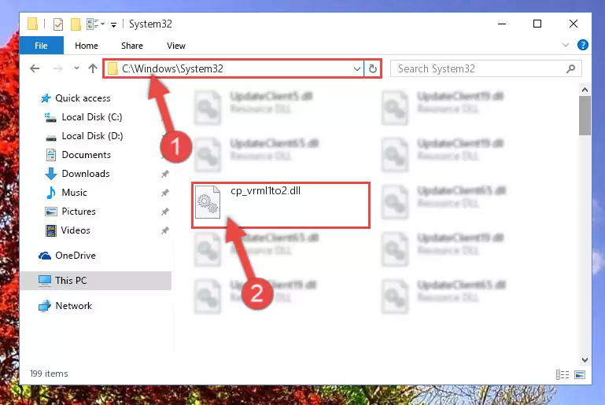Image resolution: width=605 pixels, height=405 pixels.
Task: Go forward with the forward arrow
Action: pos(58,68)
